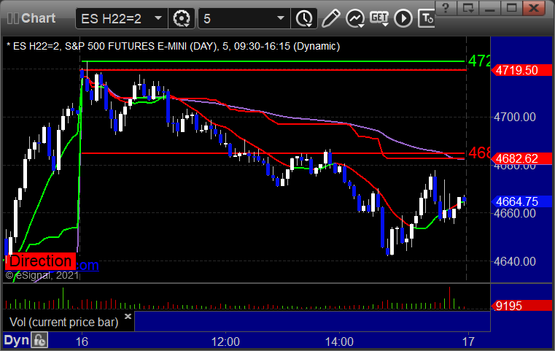Click the 17 date axis label
Viewport: 555px width, 351px height.
pyautogui.click(x=468, y=342)
